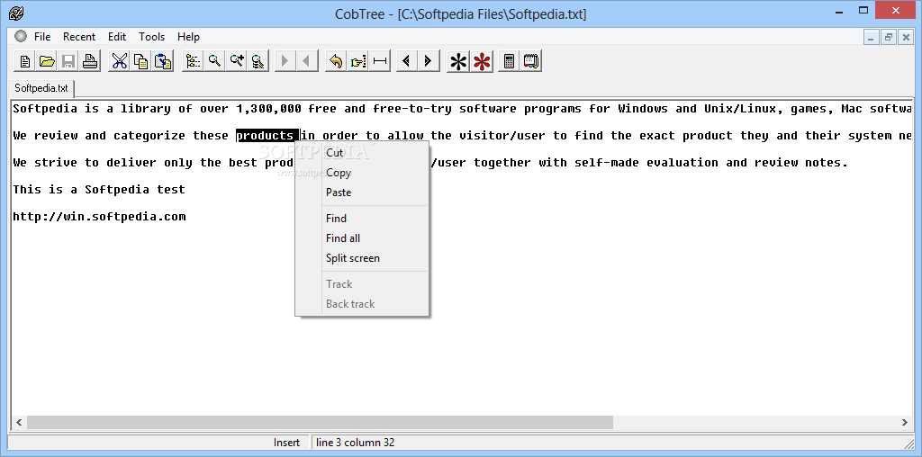922x457 pixels.
Task: Choose Find all from the context menu
Action: pos(362,238)
